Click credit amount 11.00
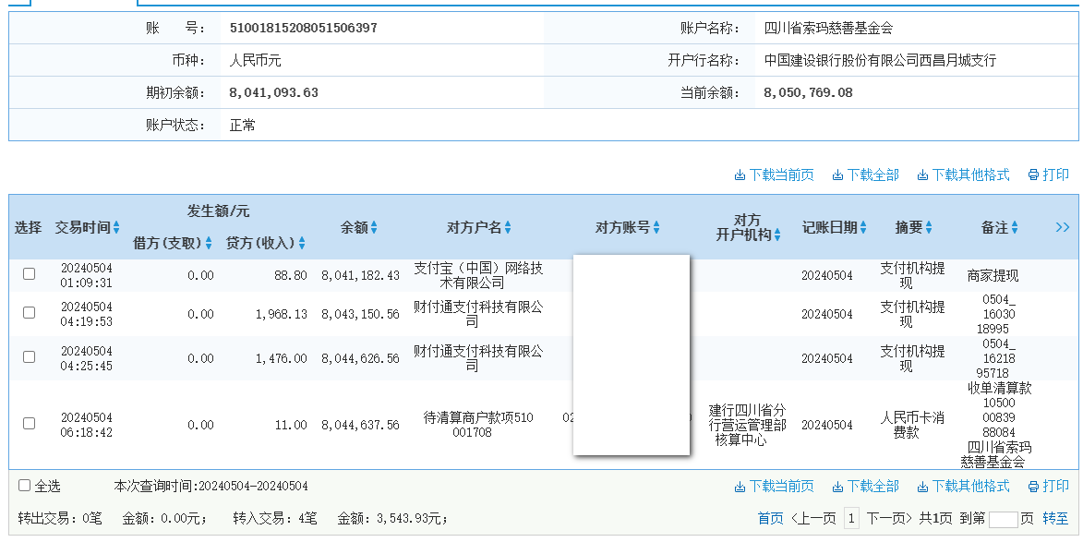Screen dimensions: 1083x542 coord(291,425)
